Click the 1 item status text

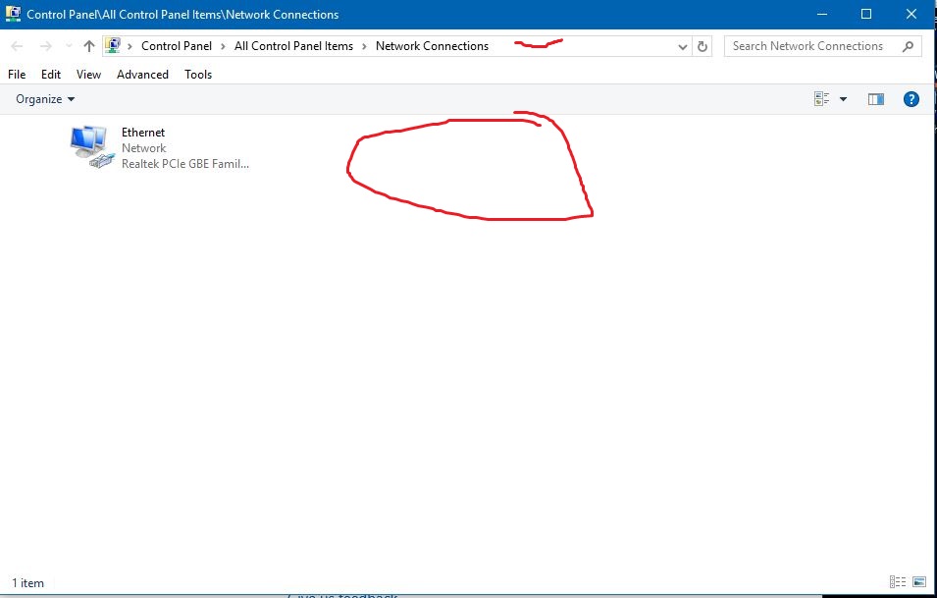coord(28,583)
